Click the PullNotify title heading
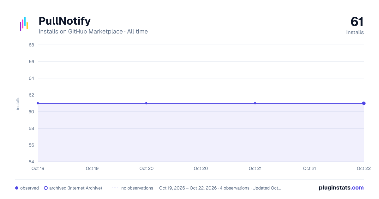This screenshot has height=199, width=379. pos(64,21)
